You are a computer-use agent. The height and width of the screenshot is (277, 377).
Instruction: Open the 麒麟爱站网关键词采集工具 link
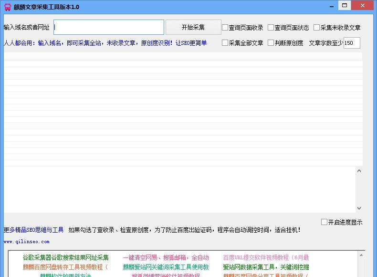pos(166,267)
